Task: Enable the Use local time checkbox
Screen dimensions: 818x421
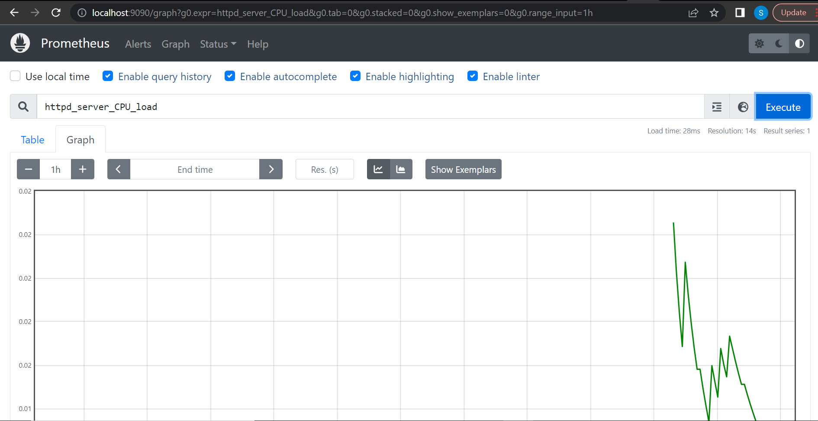Action: [15, 76]
